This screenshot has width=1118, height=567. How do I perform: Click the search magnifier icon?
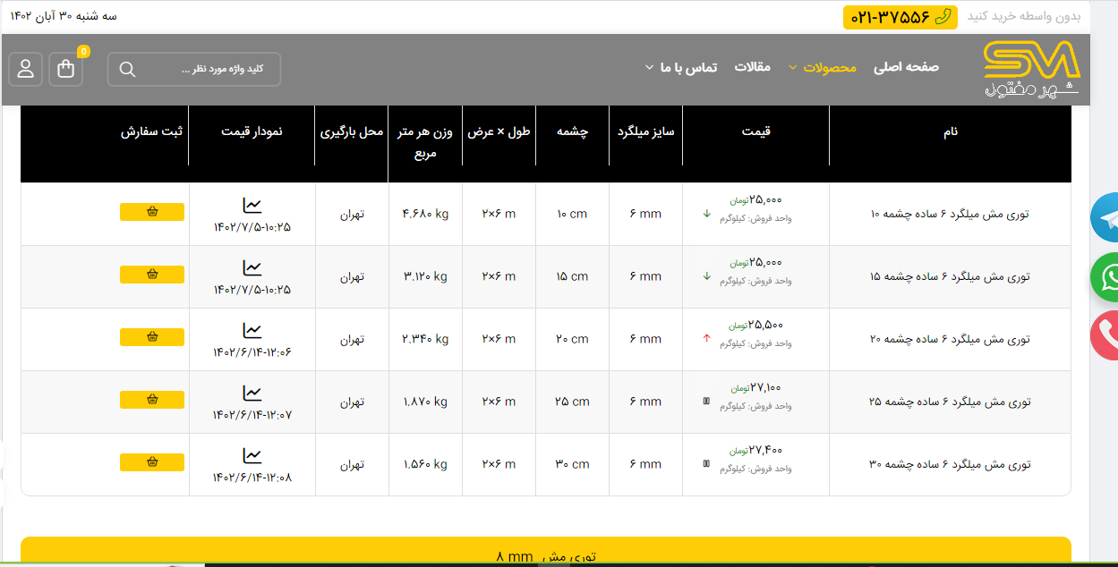pos(127,70)
